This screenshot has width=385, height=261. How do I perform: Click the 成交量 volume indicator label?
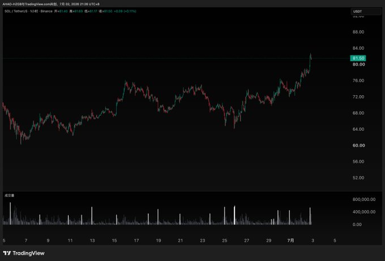coord(9,195)
